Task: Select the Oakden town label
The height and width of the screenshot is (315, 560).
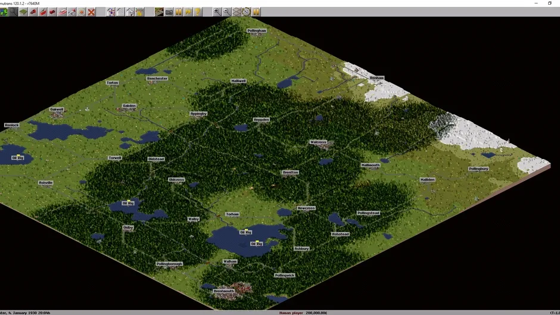Action: [129, 106]
